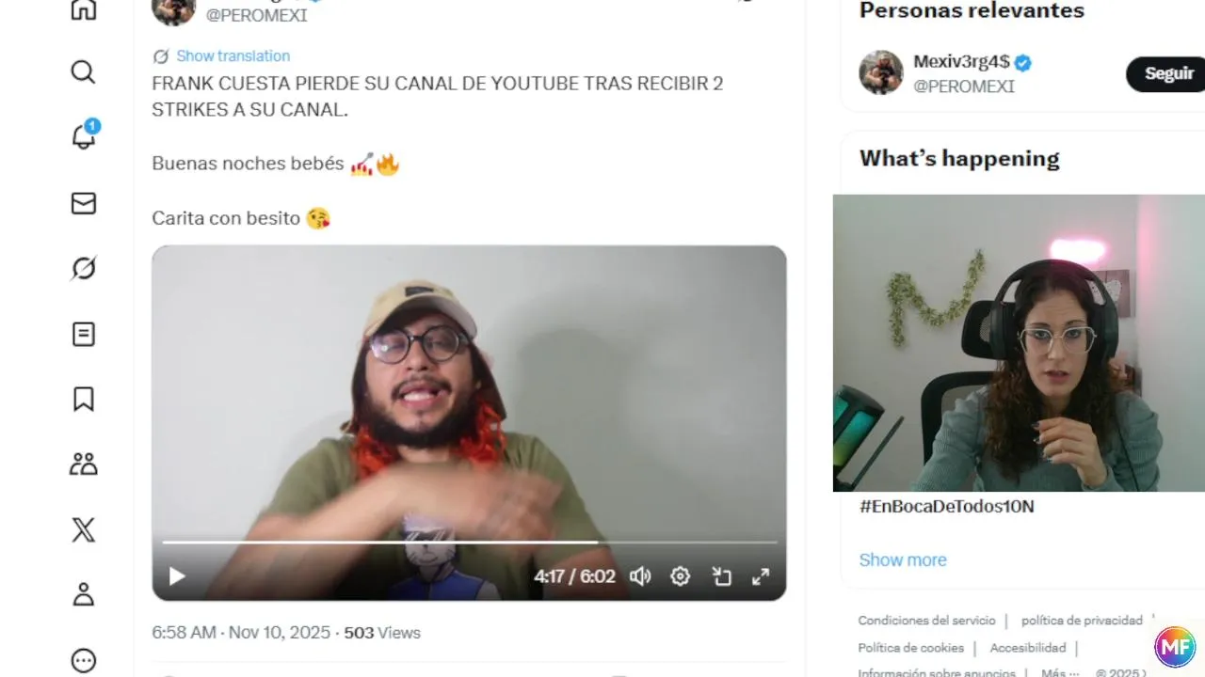
Task: Open Messages envelope icon
Action: coord(83,203)
